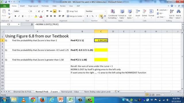Click the Cut scissors icon

click(9, 10)
